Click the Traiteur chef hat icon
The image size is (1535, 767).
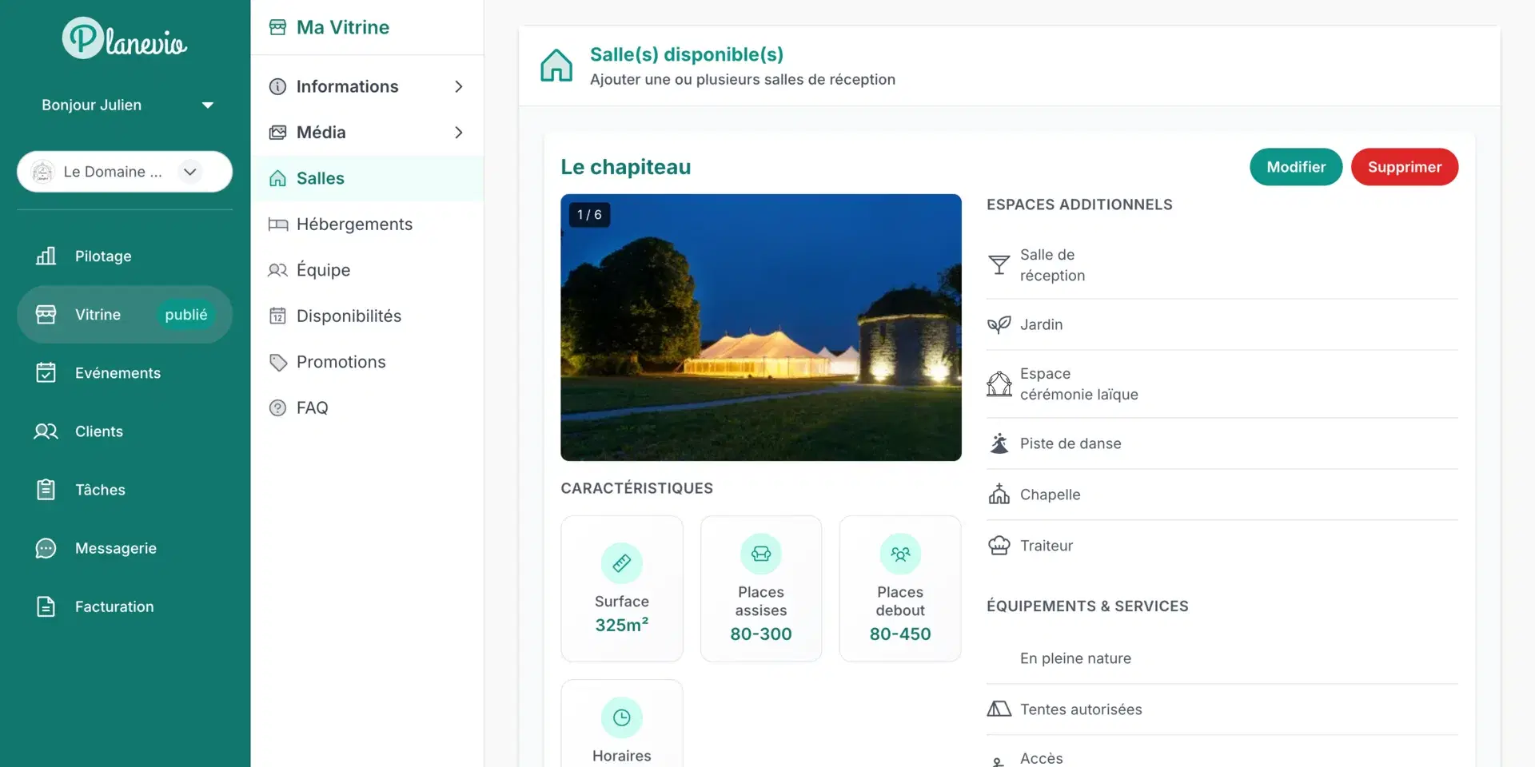pyautogui.click(x=999, y=546)
